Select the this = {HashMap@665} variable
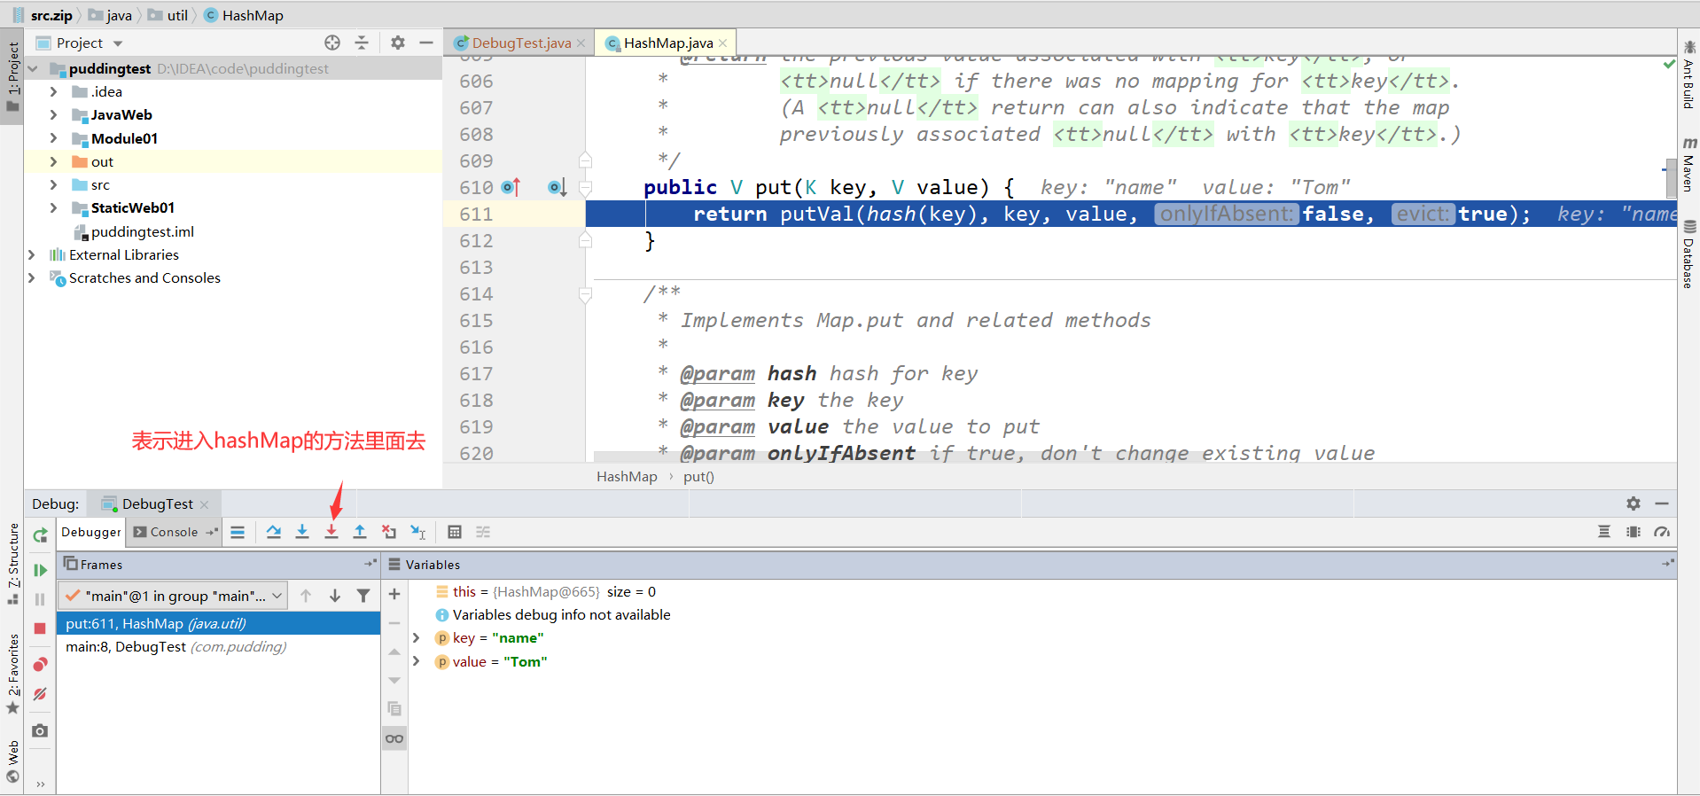 [x=545, y=592]
